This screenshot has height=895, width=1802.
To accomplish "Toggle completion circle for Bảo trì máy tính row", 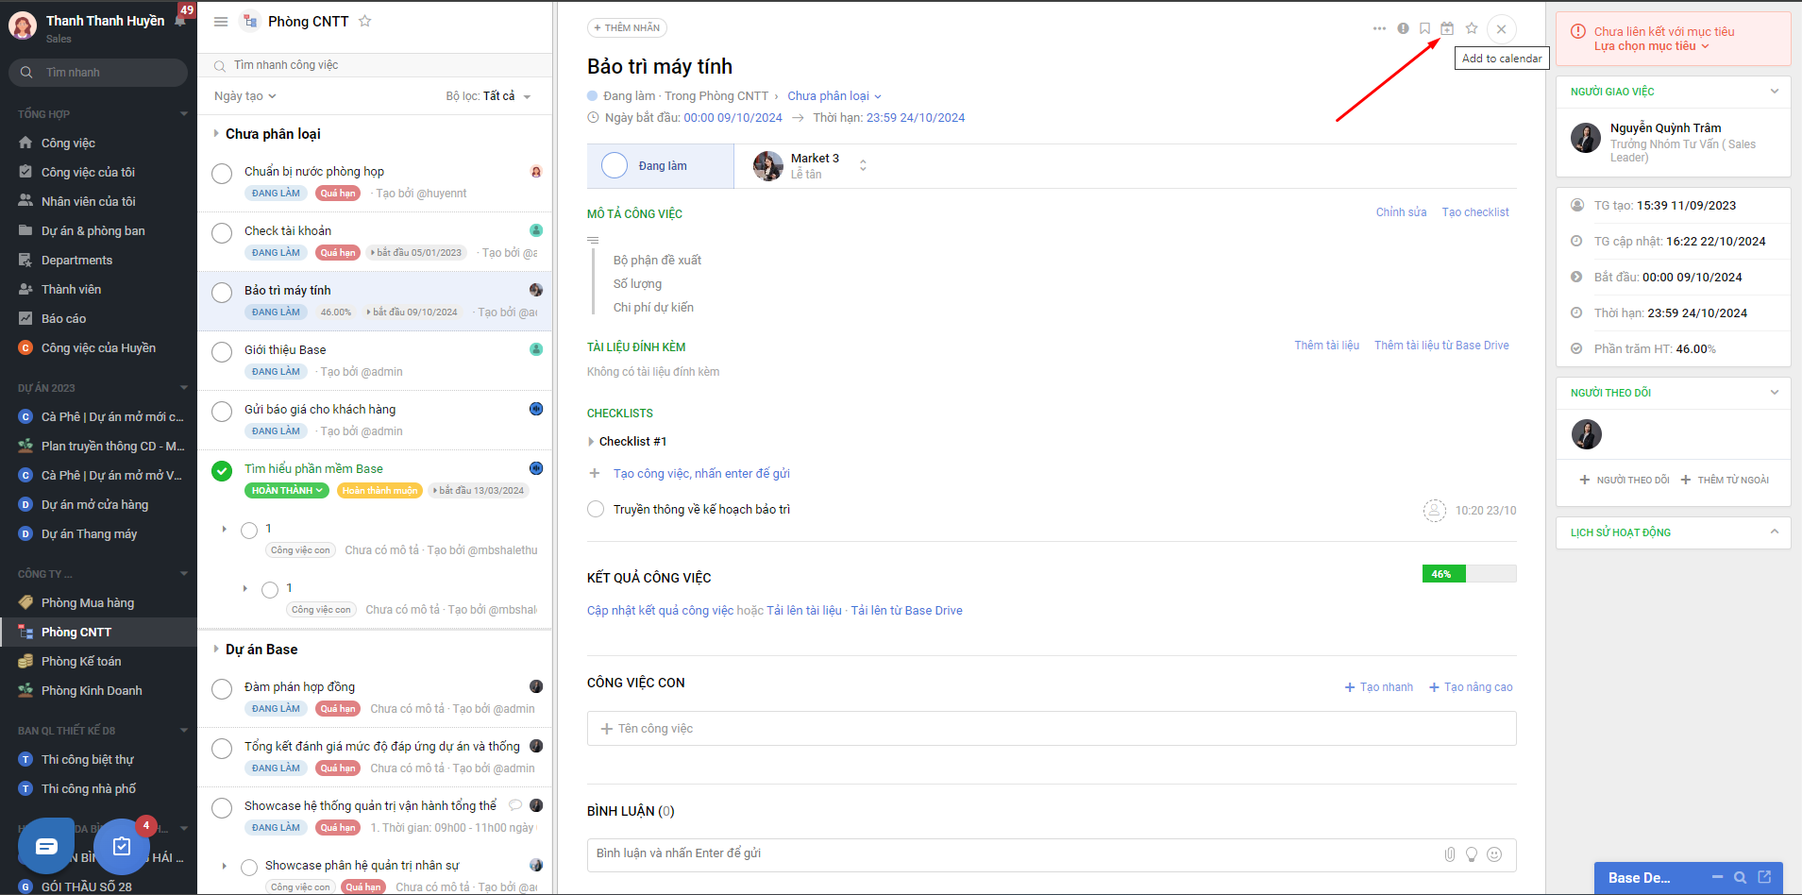I will [222, 293].
